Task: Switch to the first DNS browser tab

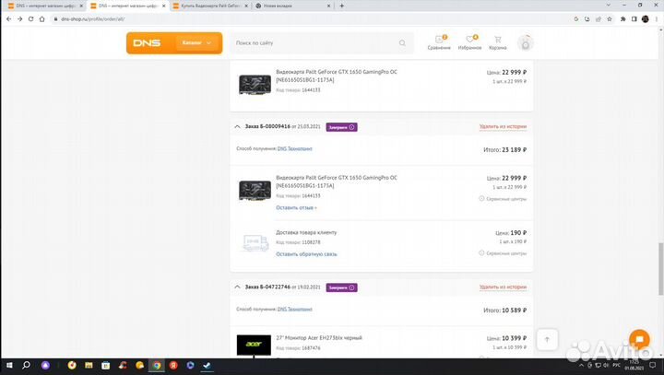Action: point(45,6)
